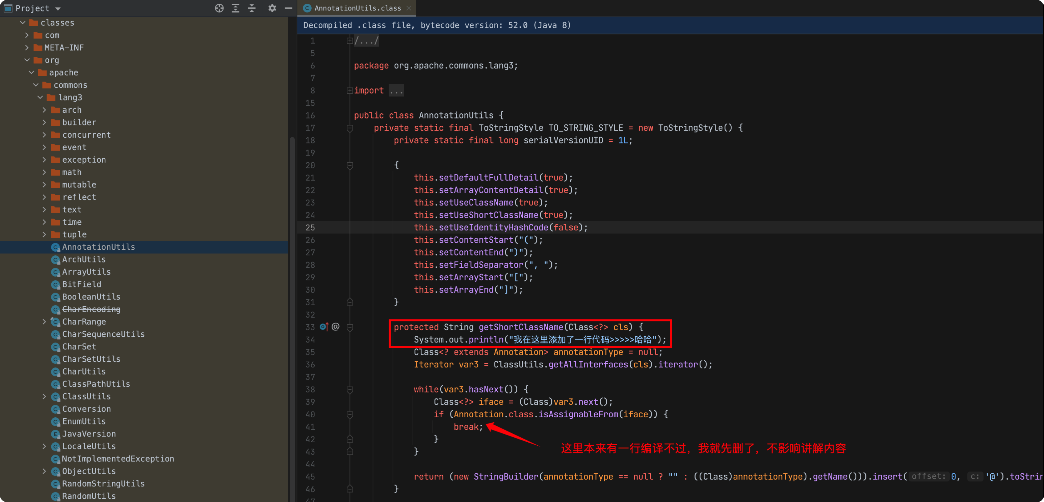Open Project panel settings gear
This screenshot has height=502, width=1044.
[272, 8]
